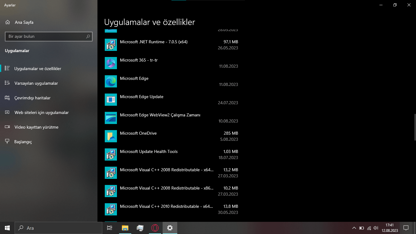Click the 285 MB size value
The image size is (416, 234).
click(231, 133)
